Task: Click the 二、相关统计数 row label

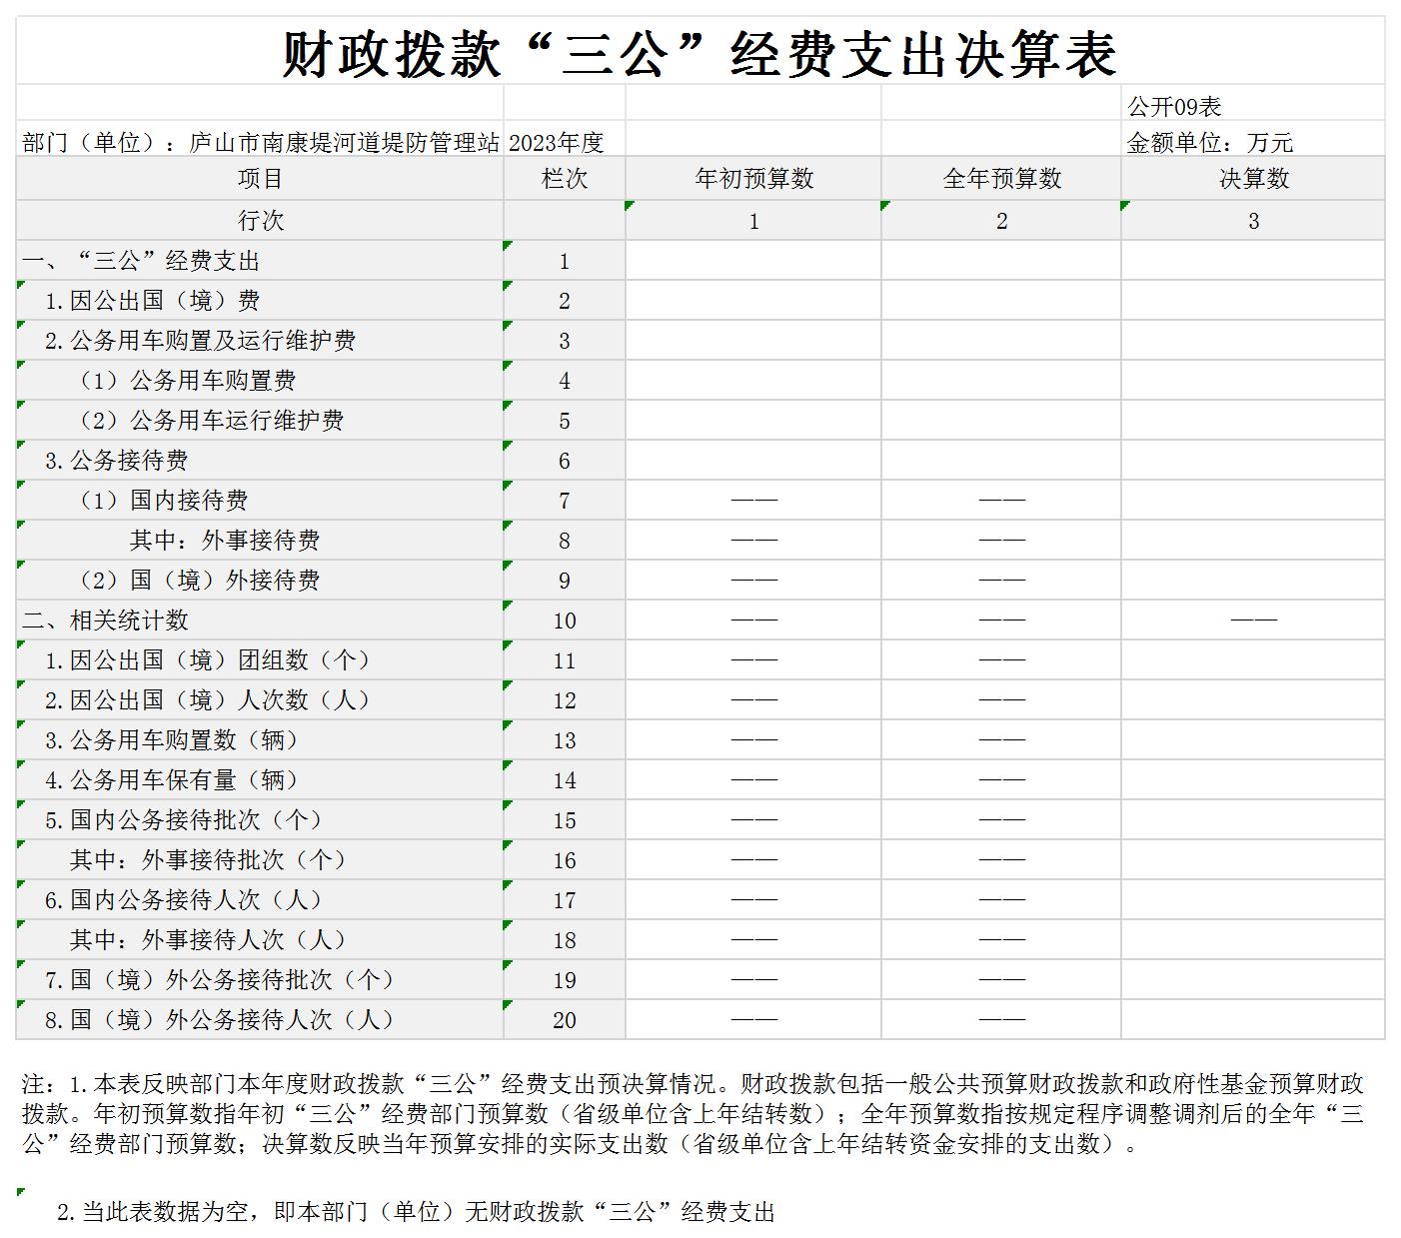Action: pyautogui.click(x=106, y=620)
